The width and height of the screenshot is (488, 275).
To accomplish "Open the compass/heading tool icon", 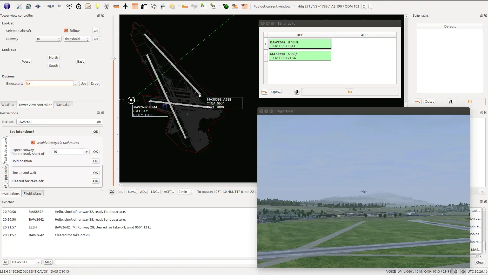I will (78, 6).
